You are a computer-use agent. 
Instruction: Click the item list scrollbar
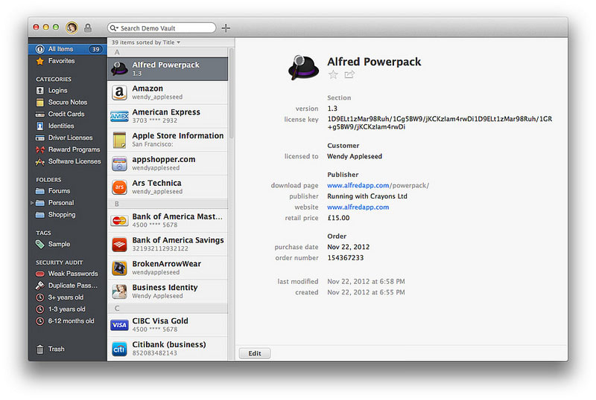[231, 93]
